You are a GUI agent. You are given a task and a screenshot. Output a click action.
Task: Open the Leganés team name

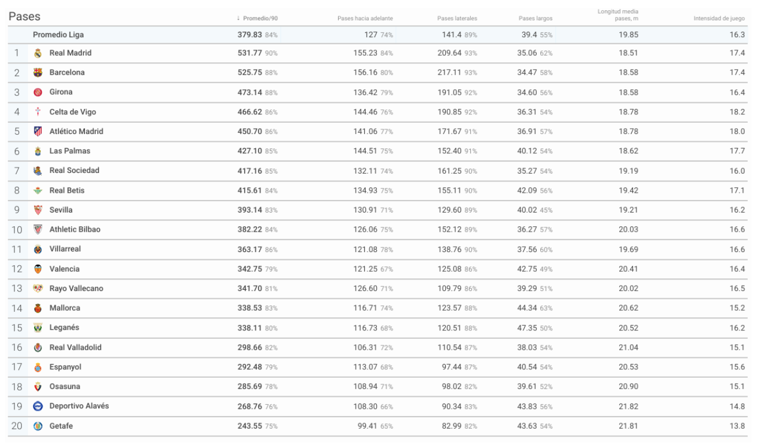(x=65, y=327)
